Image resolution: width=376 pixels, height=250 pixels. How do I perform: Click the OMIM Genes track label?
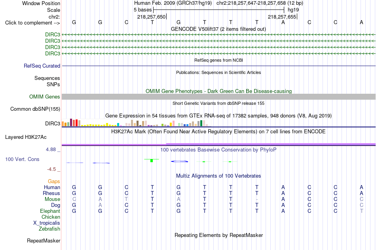pyautogui.click(x=45, y=97)
